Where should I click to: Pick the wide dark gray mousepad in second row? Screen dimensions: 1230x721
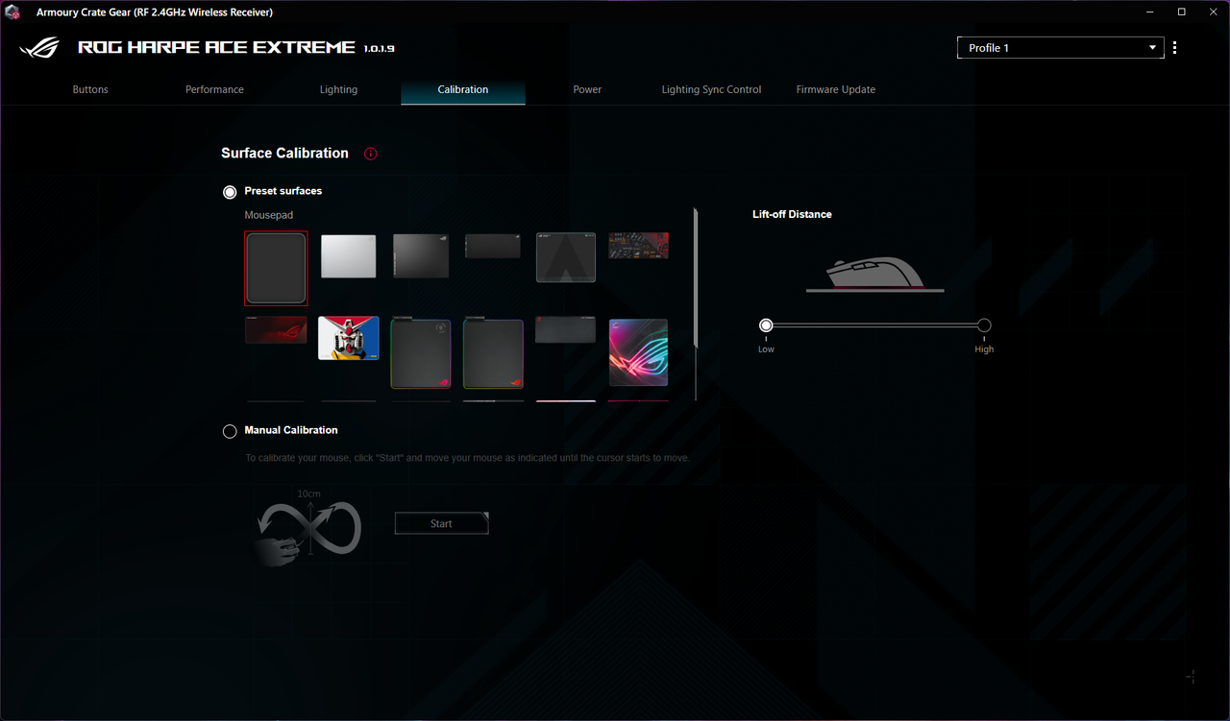coord(566,329)
